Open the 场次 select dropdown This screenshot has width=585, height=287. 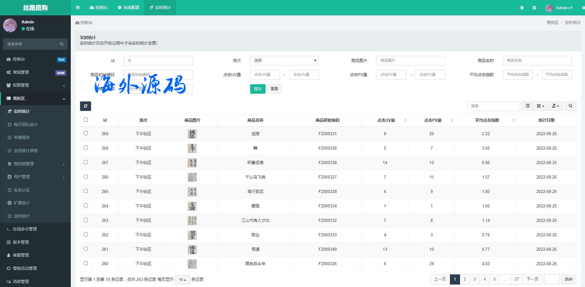tap(284, 61)
